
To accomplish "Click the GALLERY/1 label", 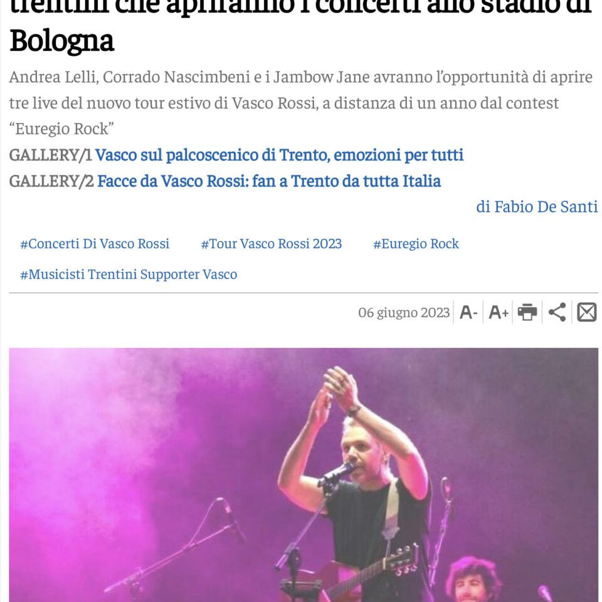I will (x=51, y=155).
